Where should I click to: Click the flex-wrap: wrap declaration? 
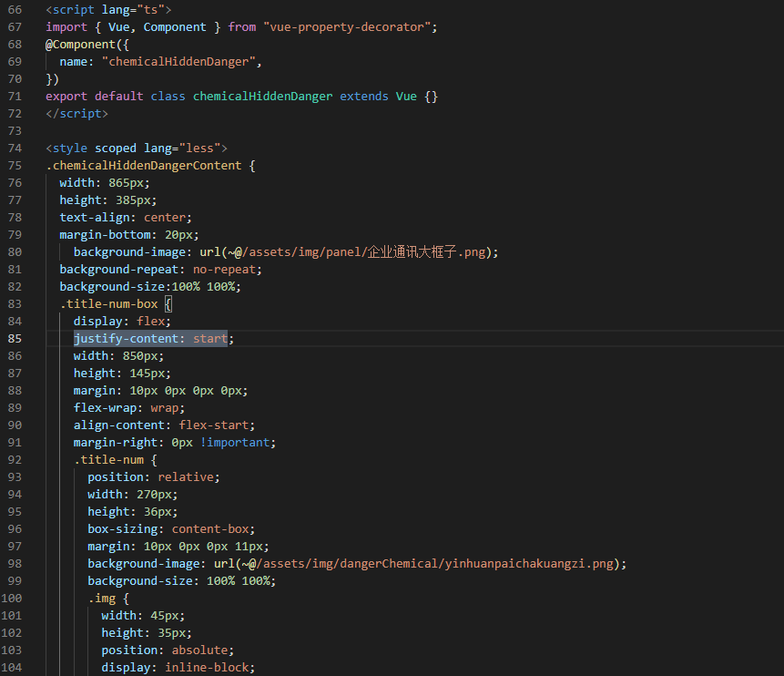129,408
